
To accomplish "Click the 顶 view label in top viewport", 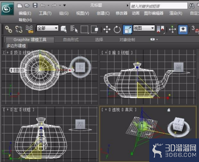I will 16,52.
